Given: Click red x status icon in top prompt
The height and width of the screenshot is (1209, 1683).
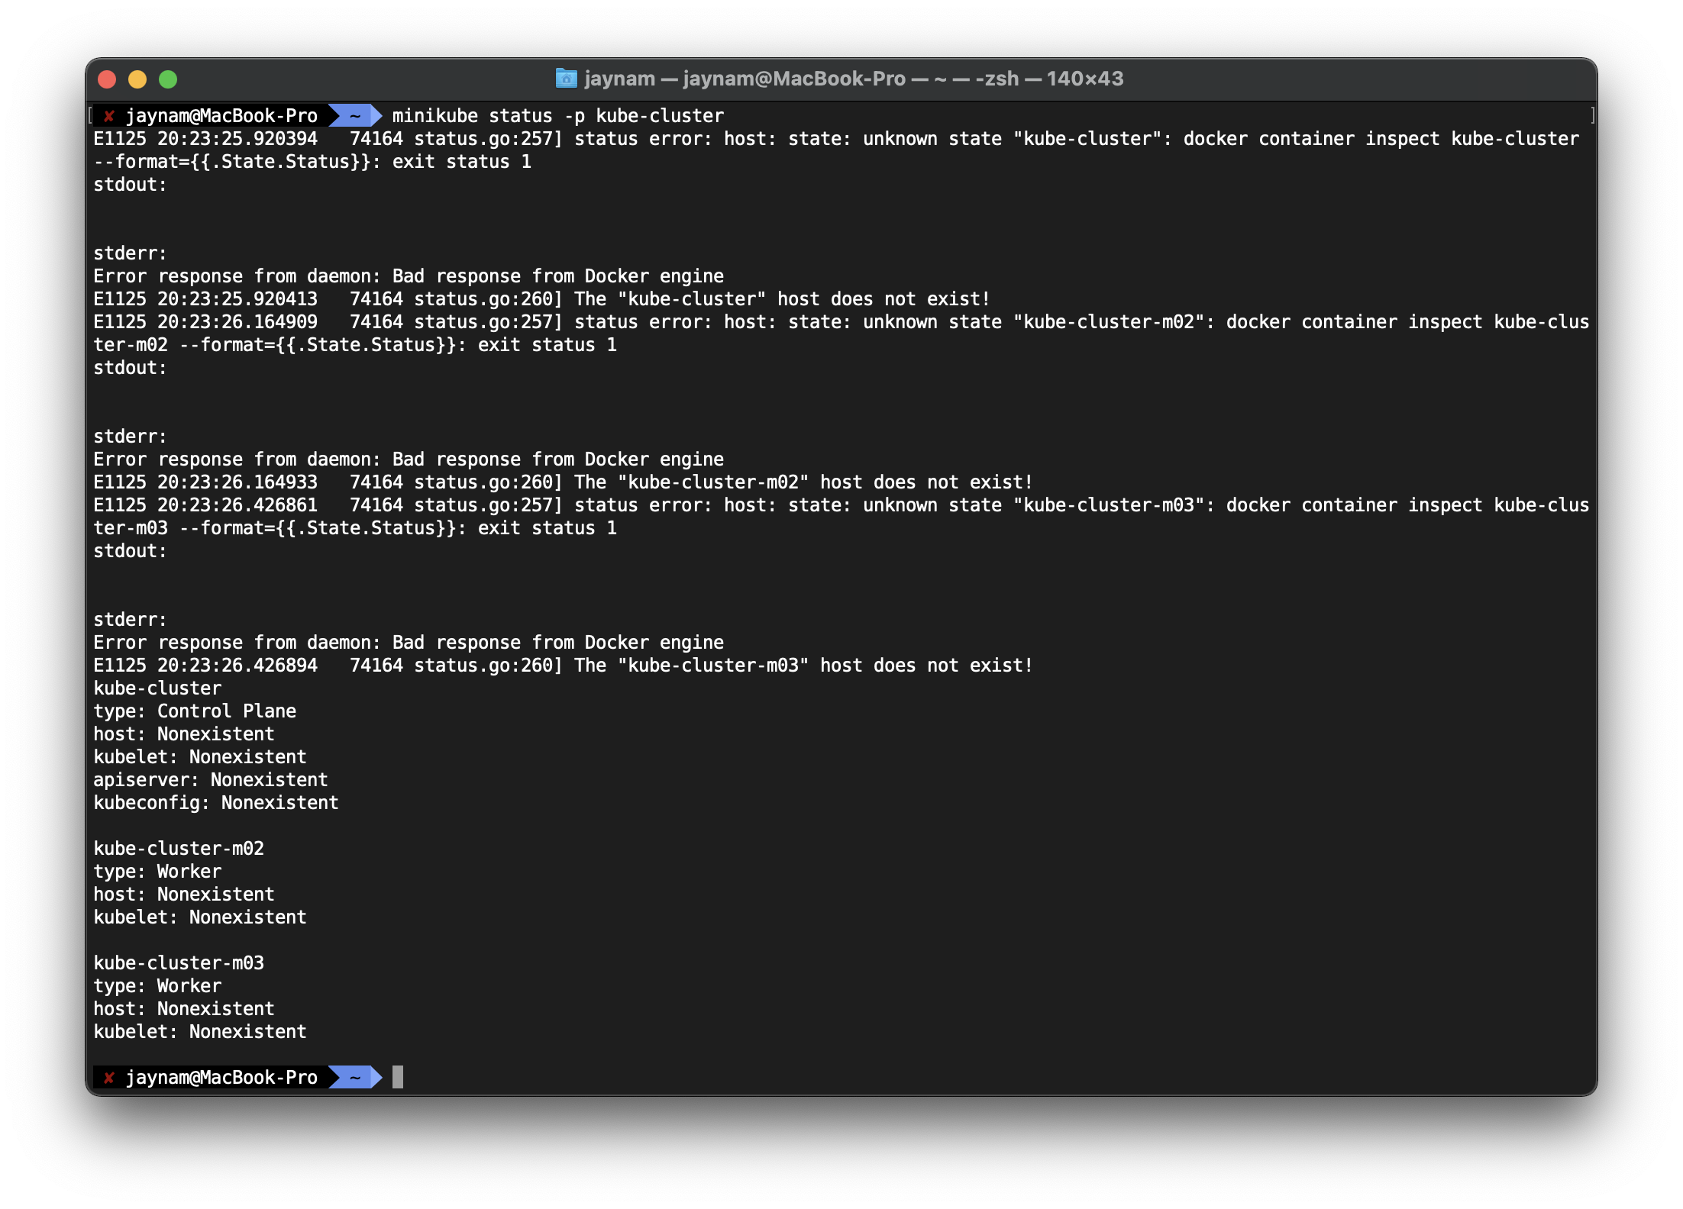Looking at the screenshot, I should point(109,116).
